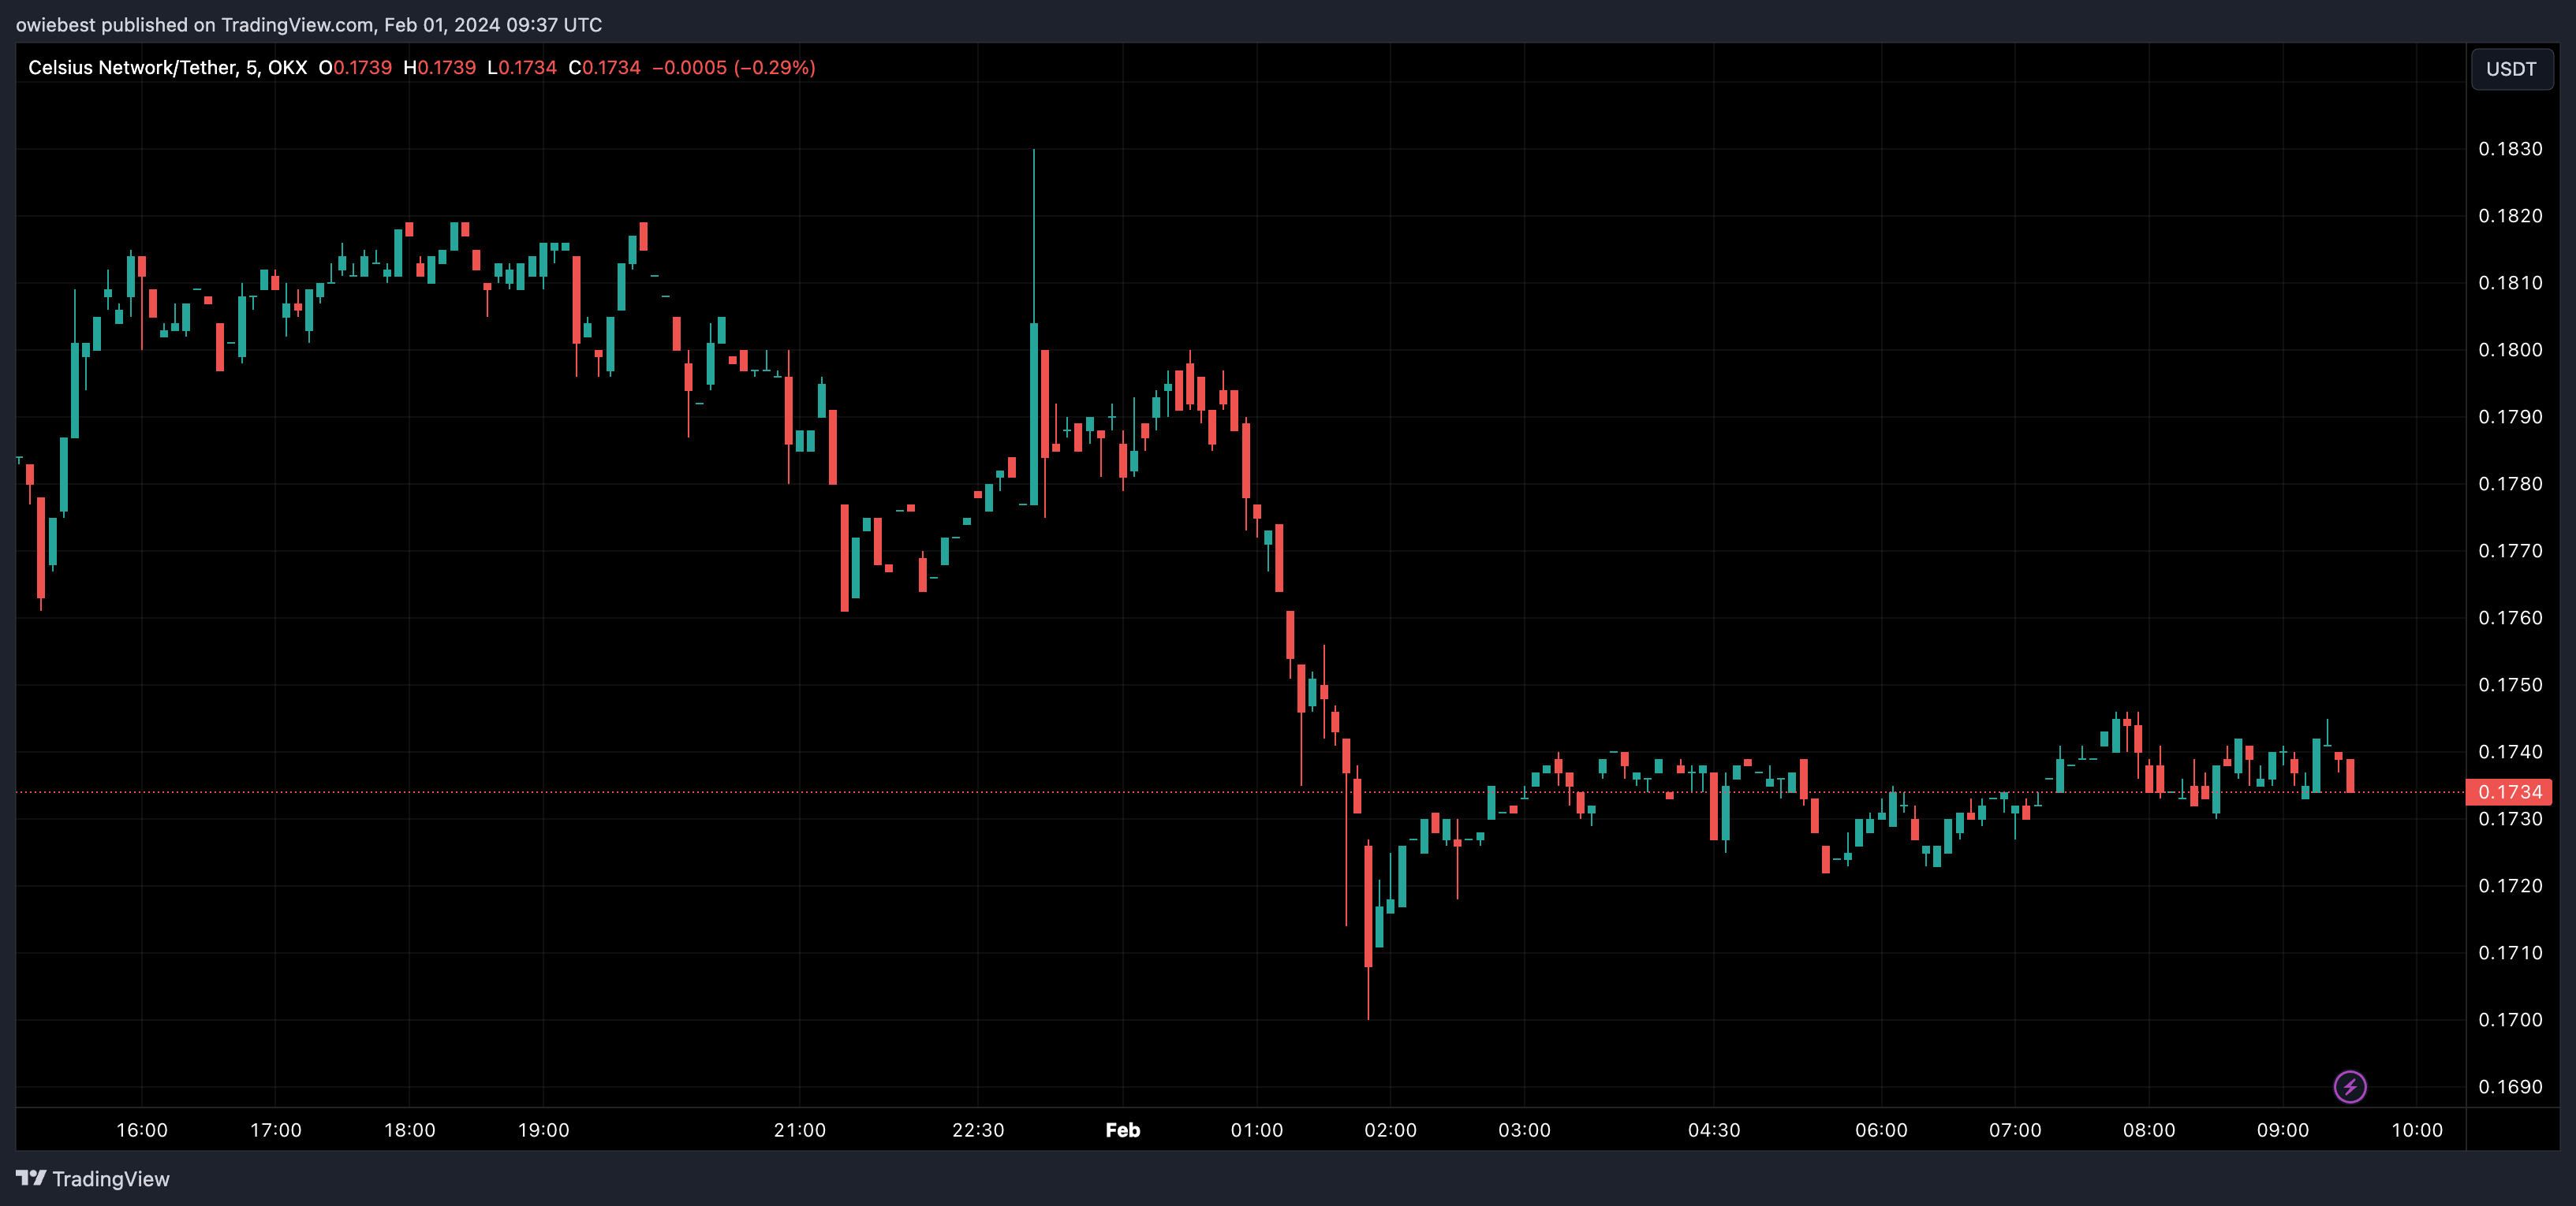
Task: Click the 0.1790 price axis label
Action: click(2510, 417)
